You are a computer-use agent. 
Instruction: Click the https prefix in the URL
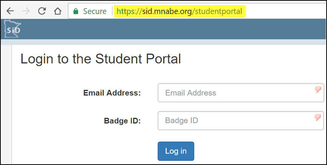127,11
